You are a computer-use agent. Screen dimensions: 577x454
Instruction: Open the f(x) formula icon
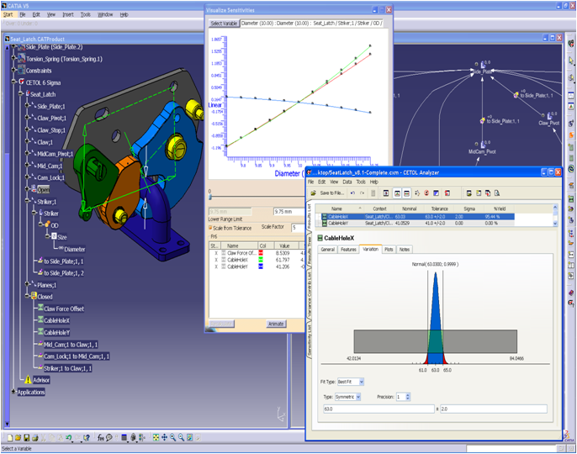pyautogui.click(x=100, y=437)
